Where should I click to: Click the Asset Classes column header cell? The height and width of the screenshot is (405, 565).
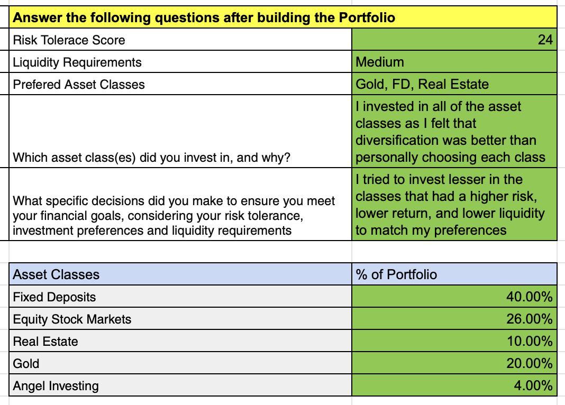pyautogui.click(x=181, y=274)
